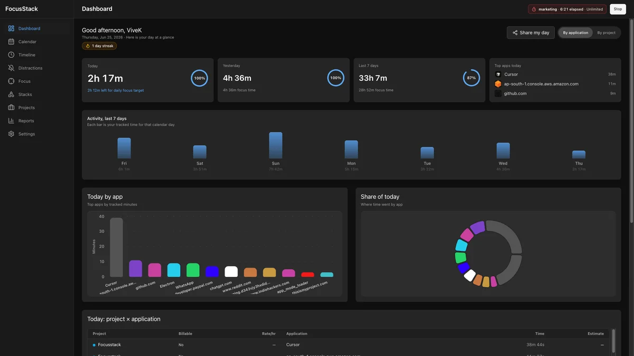Image resolution: width=634 pixels, height=356 pixels.
Task: Click the Billable column header
Action: click(x=185, y=334)
